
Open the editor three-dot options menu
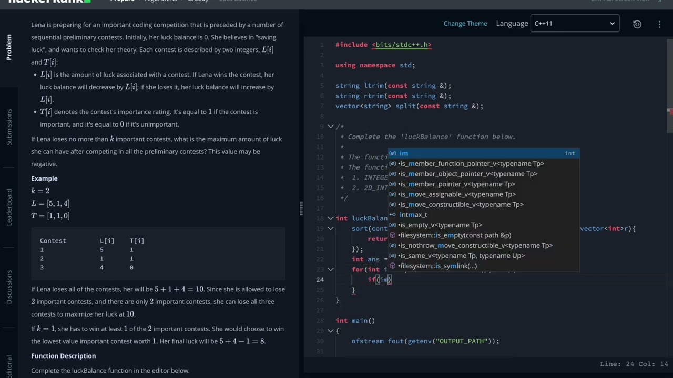(x=659, y=24)
